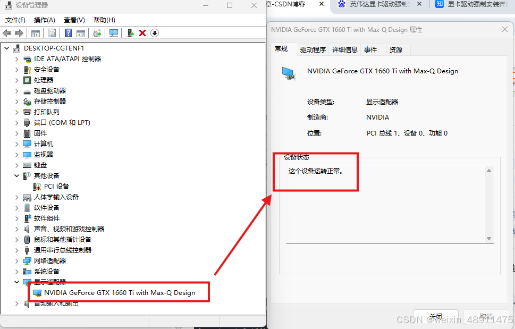515x329 pixels.
Task: Open the 文件(F) menu
Action: pyautogui.click(x=15, y=20)
